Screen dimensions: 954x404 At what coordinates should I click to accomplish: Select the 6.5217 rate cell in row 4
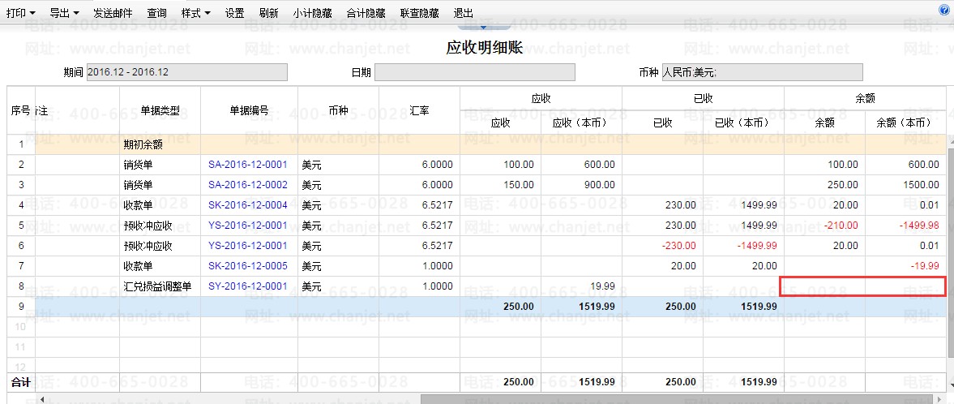tap(419, 204)
